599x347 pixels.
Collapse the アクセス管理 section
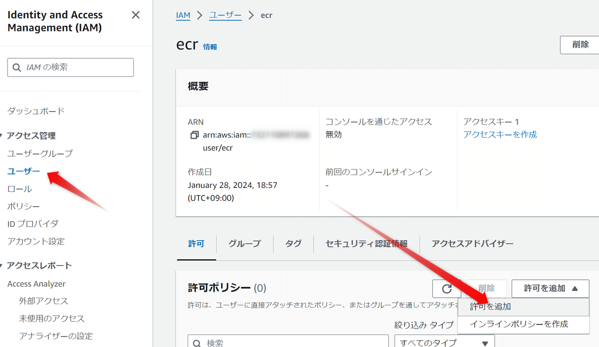[x=31, y=136]
